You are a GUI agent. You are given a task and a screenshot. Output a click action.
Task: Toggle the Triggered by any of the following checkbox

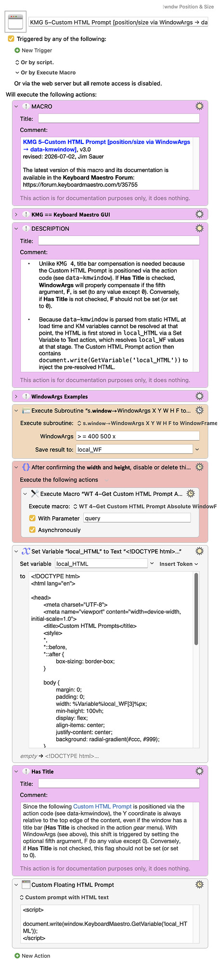11,39
